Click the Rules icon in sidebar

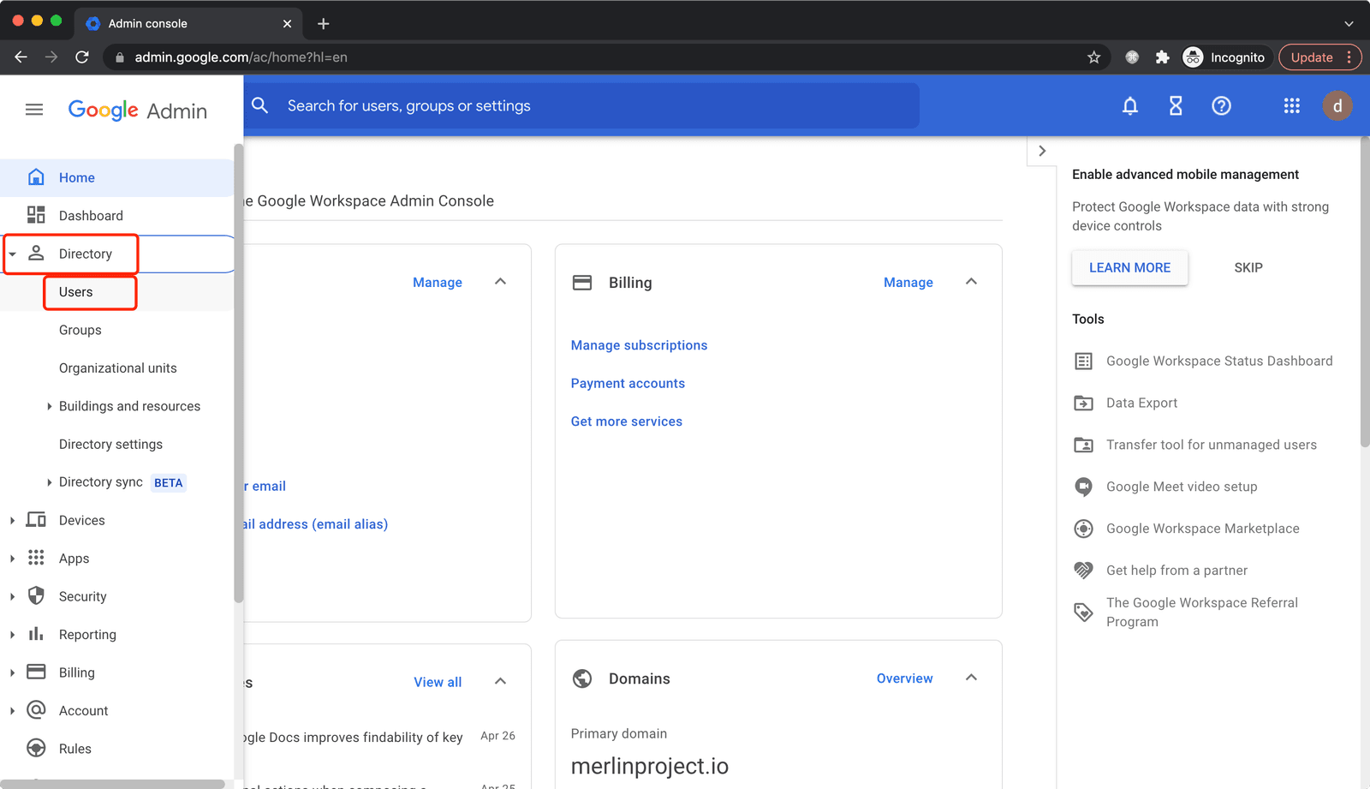click(x=36, y=748)
